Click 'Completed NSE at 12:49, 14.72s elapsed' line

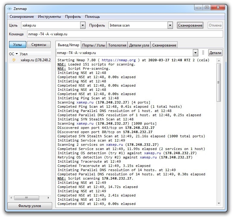97,187
